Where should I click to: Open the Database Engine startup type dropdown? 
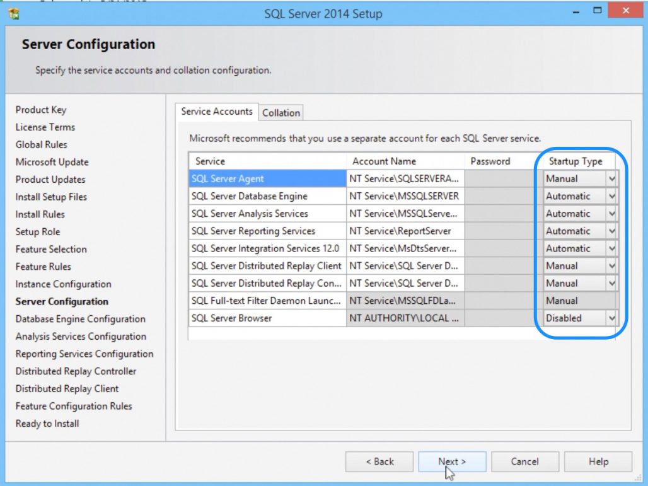tap(610, 196)
